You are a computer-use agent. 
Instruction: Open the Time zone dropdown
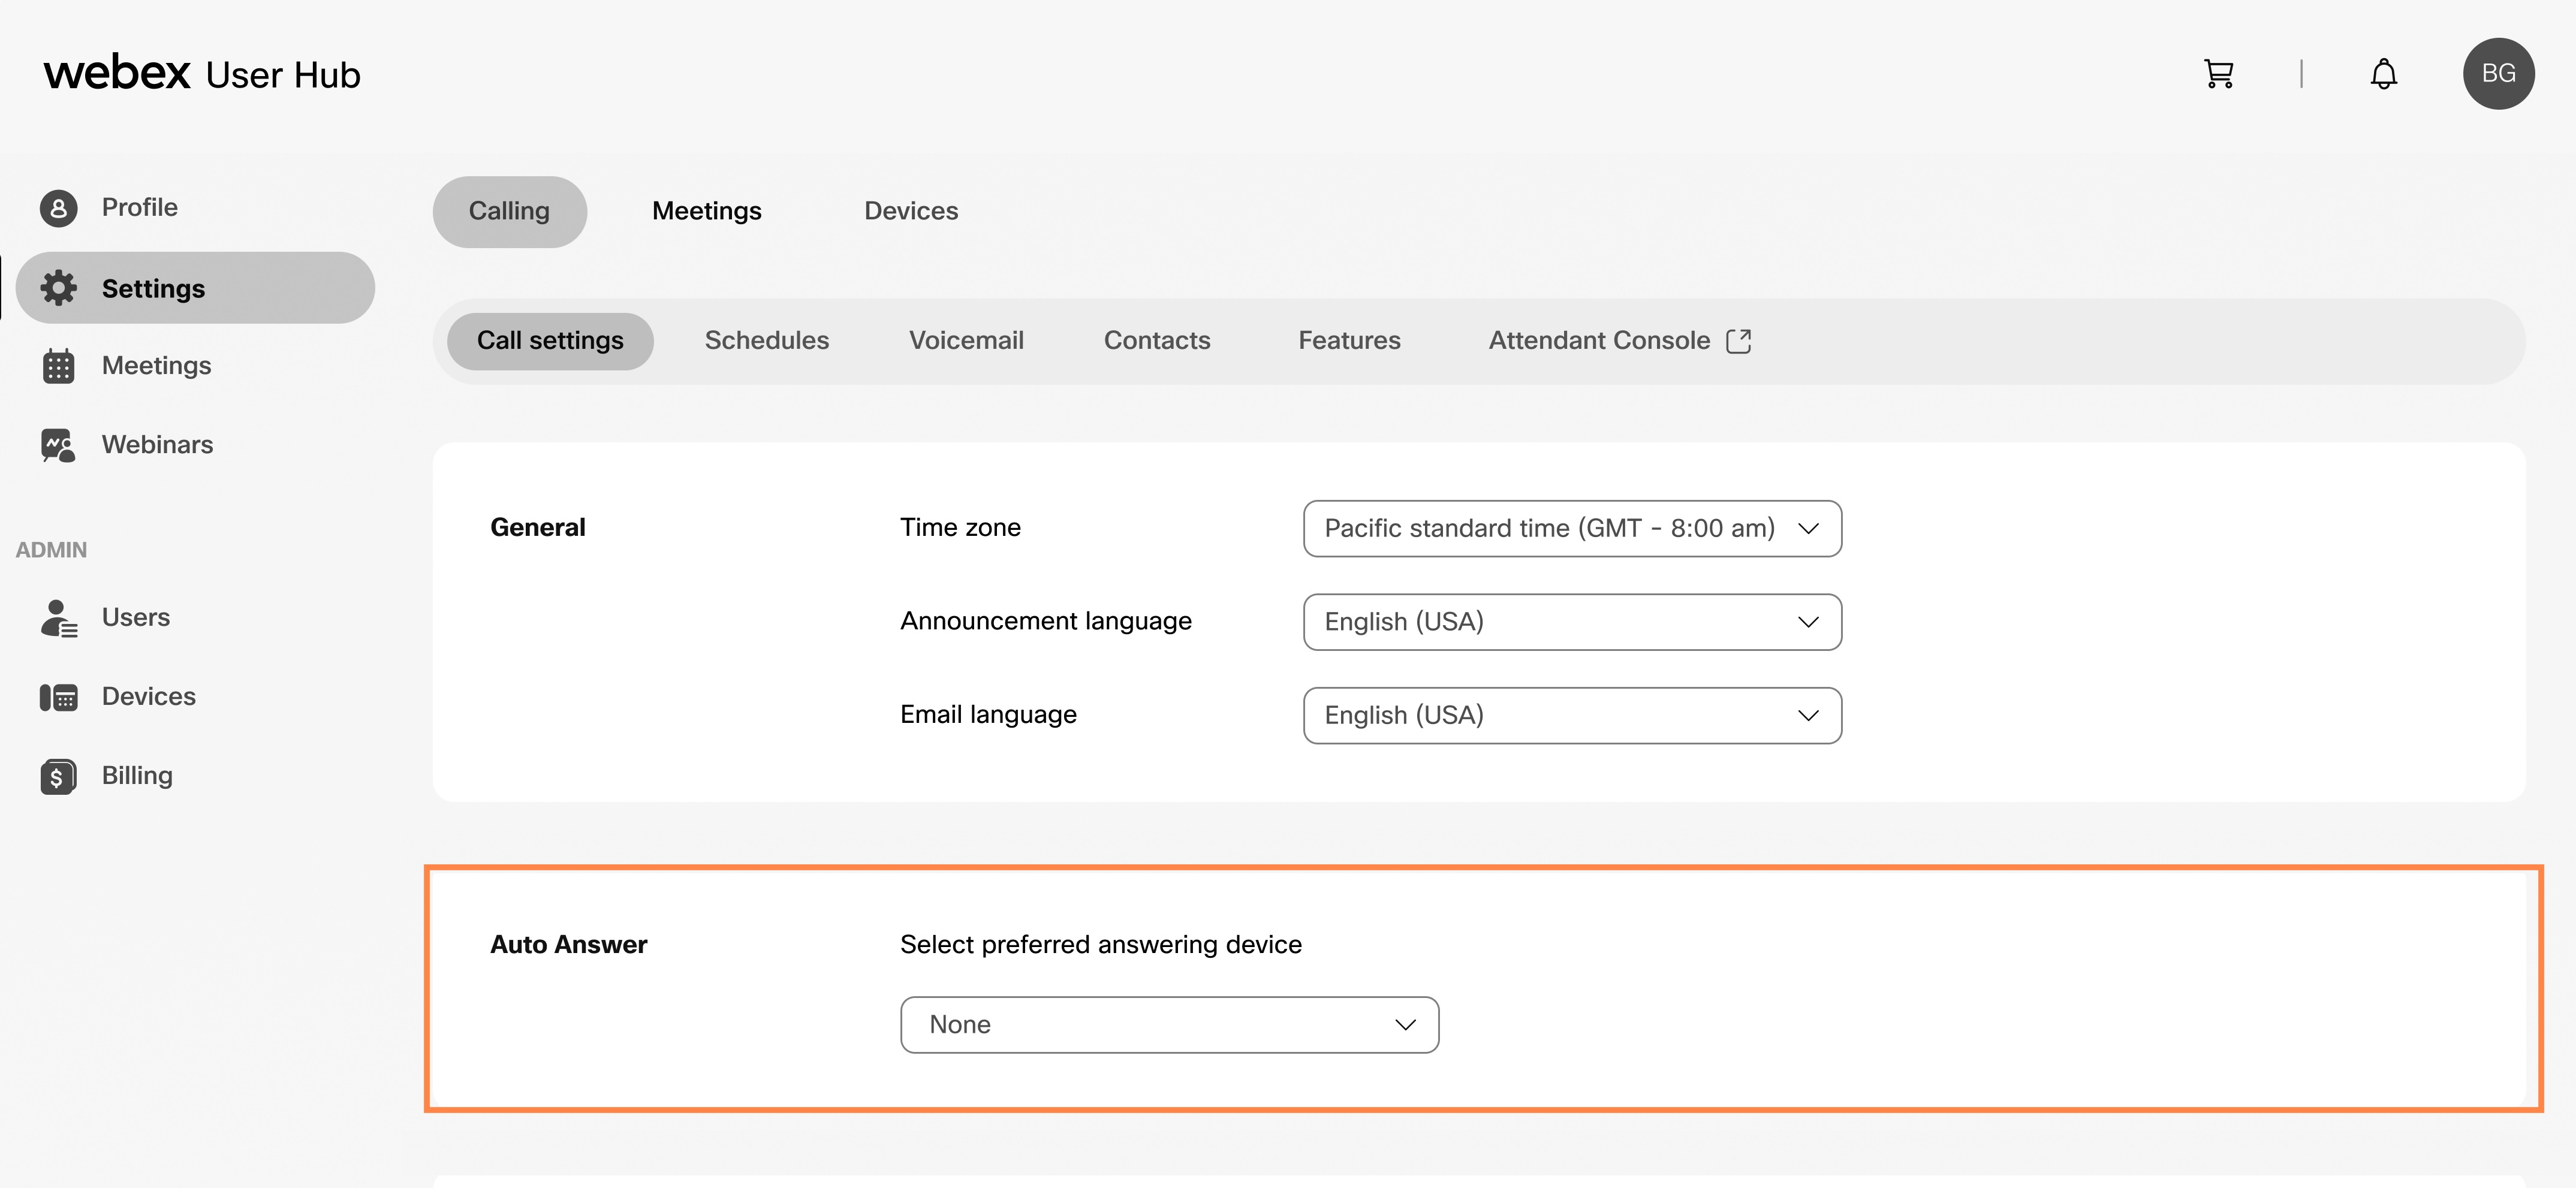1572,528
